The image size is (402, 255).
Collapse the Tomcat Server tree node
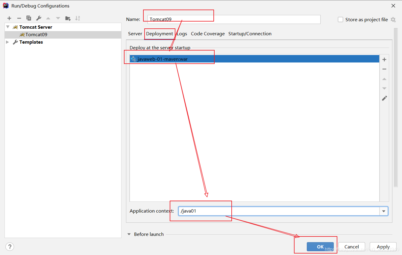pyautogui.click(x=8, y=27)
